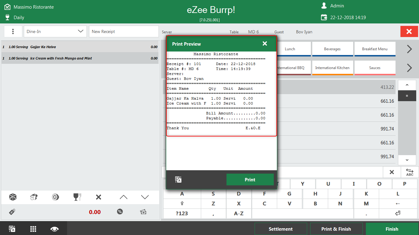The height and width of the screenshot is (235, 419).
Task: Select the Sauces category tab
Action: pos(375,68)
